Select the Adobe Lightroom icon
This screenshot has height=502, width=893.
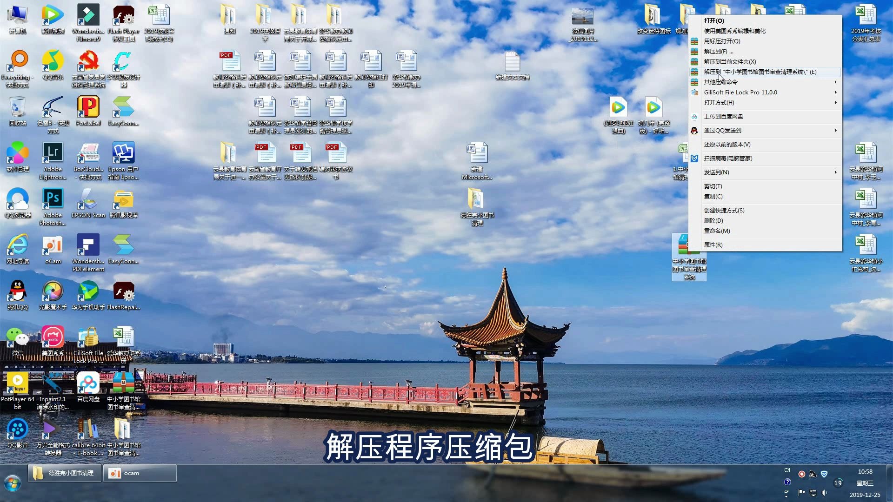[x=53, y=162]
